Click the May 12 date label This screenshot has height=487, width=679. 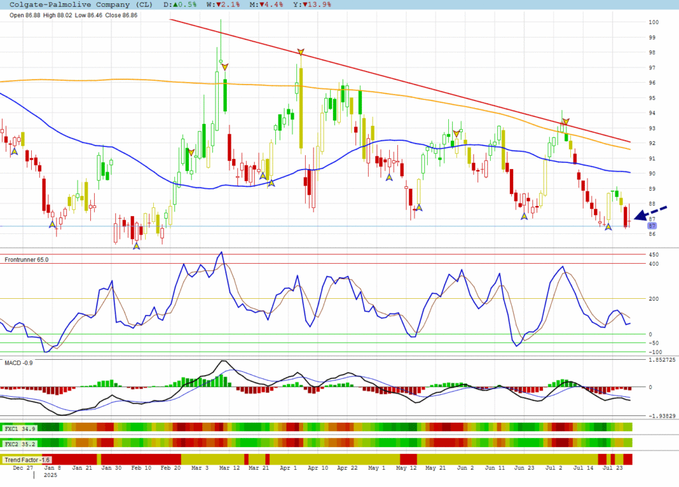406,468
